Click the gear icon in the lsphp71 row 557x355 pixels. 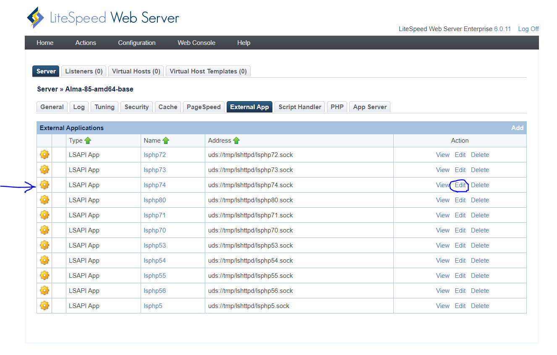click(x=44, y=215)
